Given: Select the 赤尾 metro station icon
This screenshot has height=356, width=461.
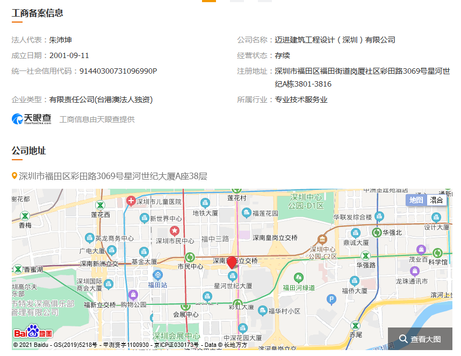Looking at the screenshot, I should pyautogui.click(x=356, y=325).
